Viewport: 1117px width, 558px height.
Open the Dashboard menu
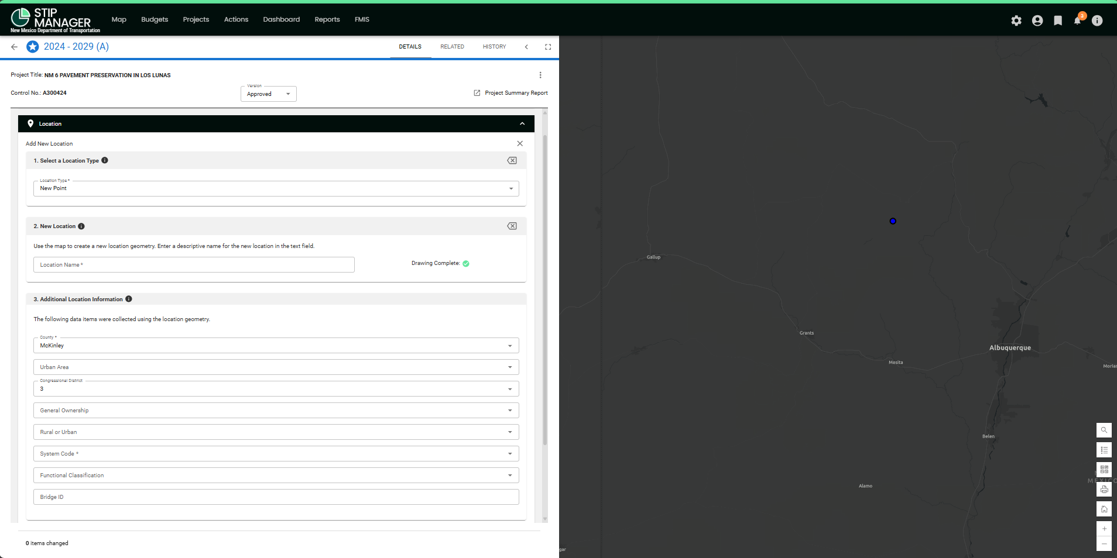point(281,19)
